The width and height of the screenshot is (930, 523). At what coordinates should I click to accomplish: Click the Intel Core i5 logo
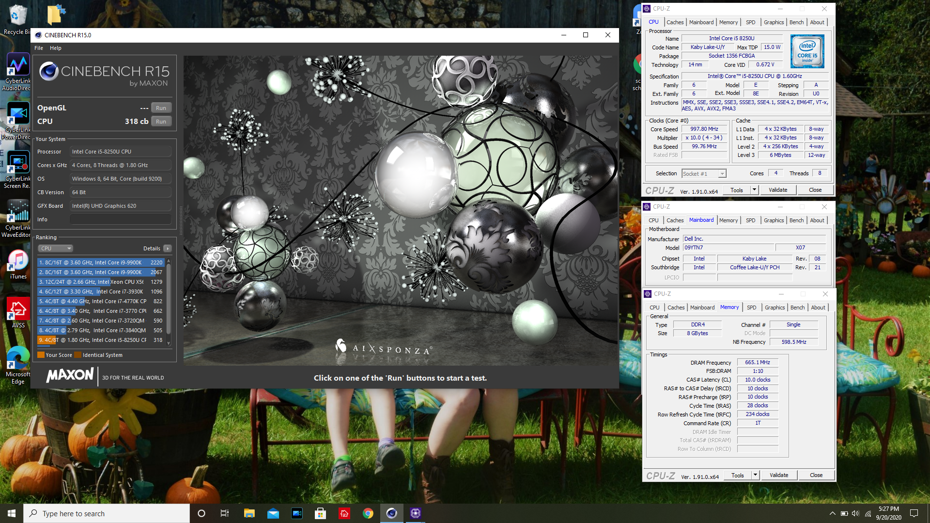[807, 51]
